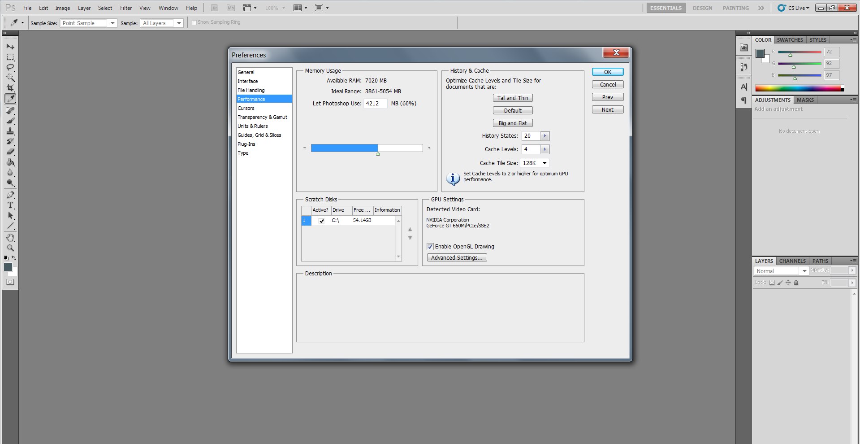Open the Filter menu
Viewport: 860px width, 444px height.
click(126, 8)
